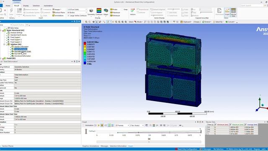The height and width of the screenshot is (151, 268).
Task: Open the Select By dropdown
Action: click(218, 22)
